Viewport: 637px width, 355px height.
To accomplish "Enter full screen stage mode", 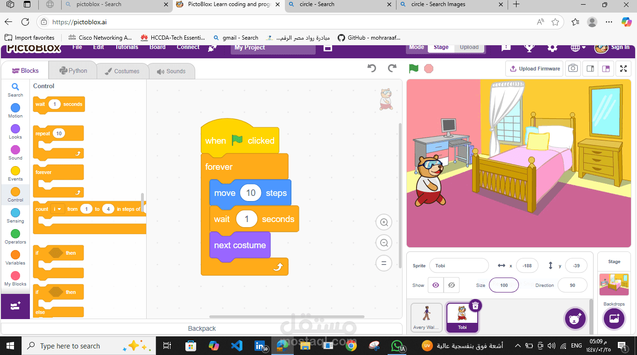I will [x=623, y=69].
